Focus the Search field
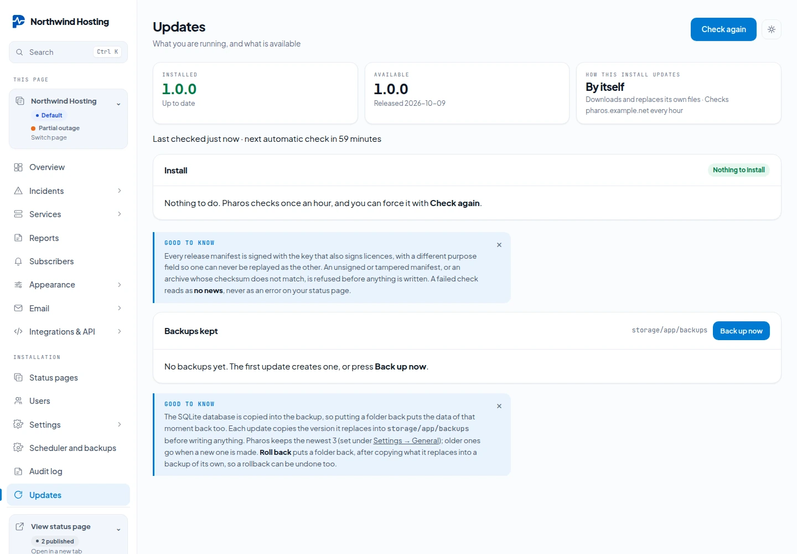The height and width of the screenshot is (554, 797). 69,52
